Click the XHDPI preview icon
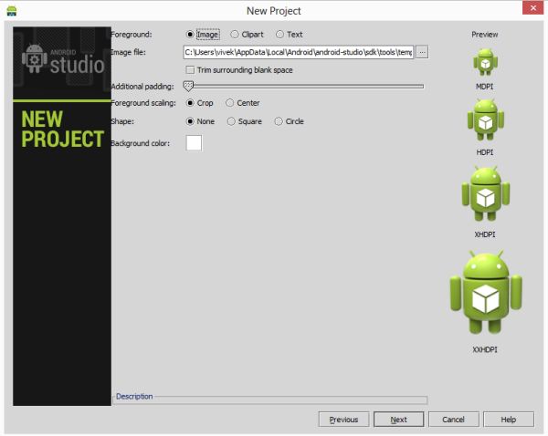The image size is (548, 436). pyautogui.click(x=486, y=193)
